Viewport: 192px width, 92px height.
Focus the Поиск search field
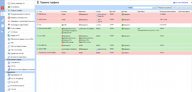pyautogui.click(x=143, y=8)
